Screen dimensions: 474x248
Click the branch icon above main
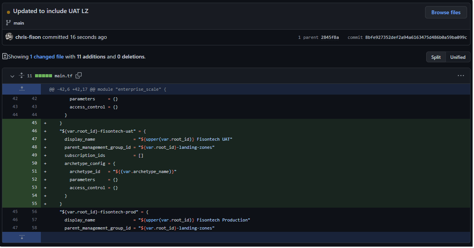pos(8,23)
